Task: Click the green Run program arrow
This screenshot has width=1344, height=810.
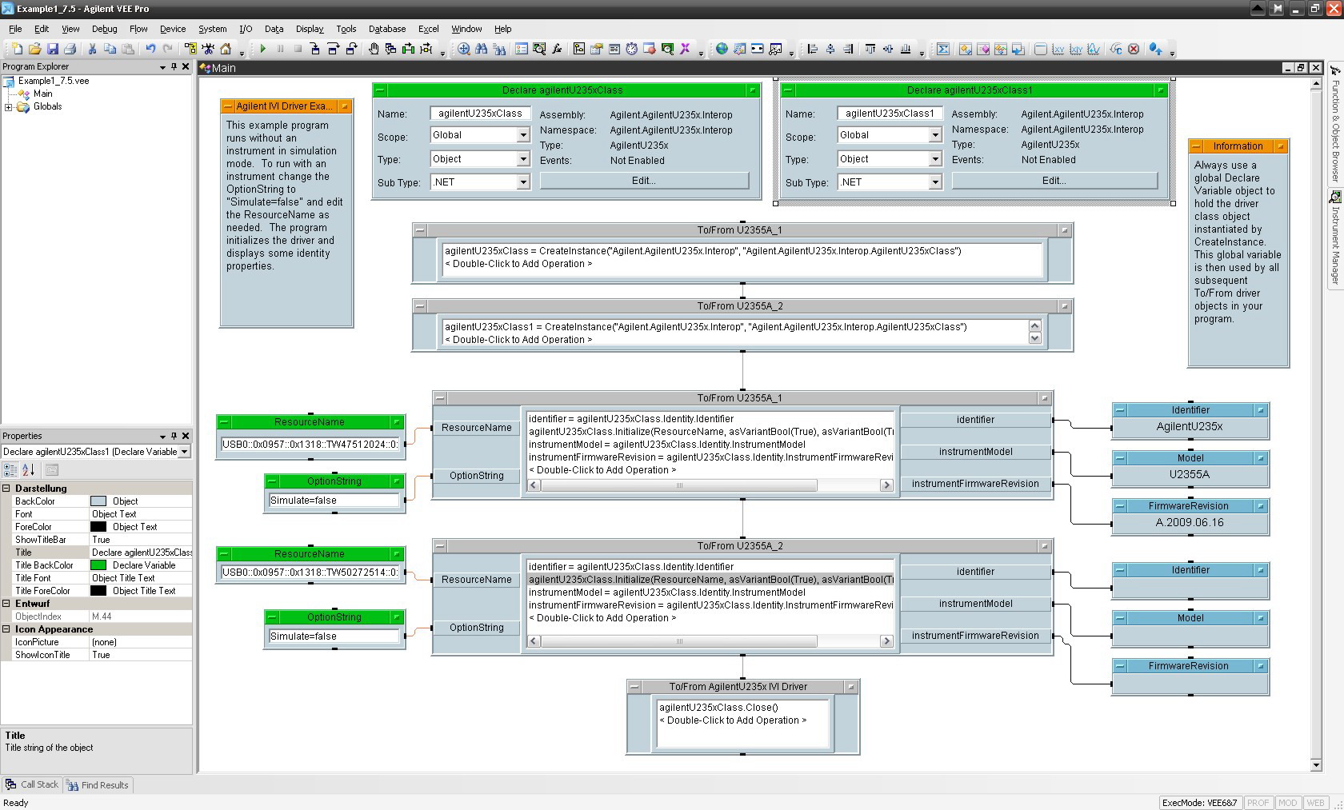Action: (262, 49)
